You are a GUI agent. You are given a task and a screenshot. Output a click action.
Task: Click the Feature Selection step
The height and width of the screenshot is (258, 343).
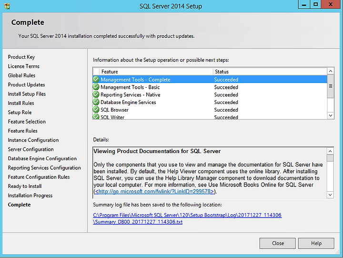point(27,122)
